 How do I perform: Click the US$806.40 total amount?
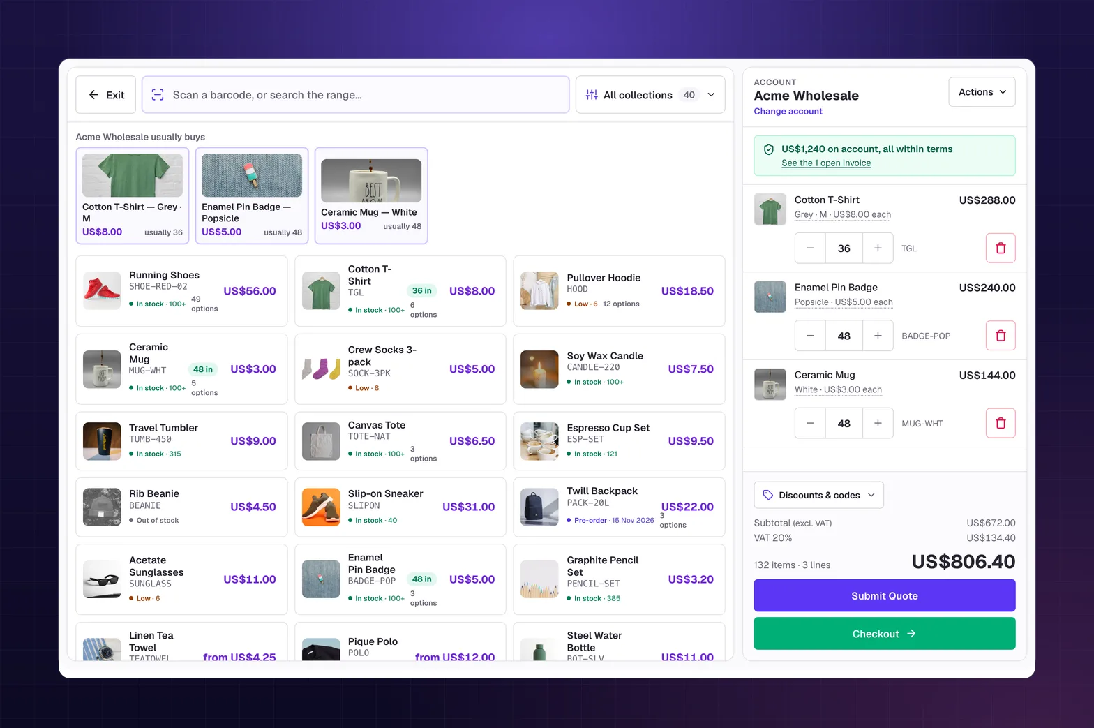pos(964,562)
